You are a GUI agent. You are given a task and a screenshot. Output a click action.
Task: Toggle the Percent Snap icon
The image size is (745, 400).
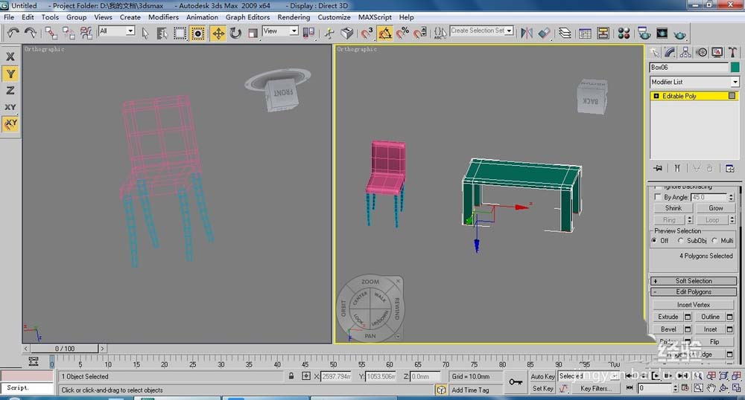[x=402, y=33]
